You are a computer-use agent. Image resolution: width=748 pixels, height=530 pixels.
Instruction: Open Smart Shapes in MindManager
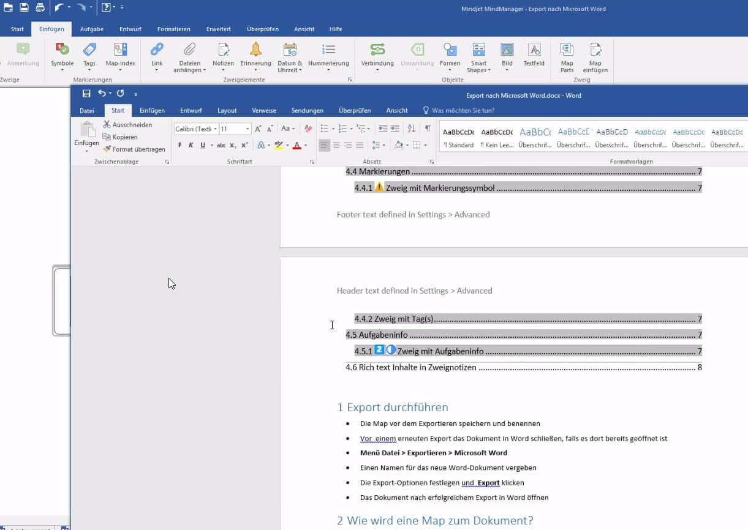478,56
